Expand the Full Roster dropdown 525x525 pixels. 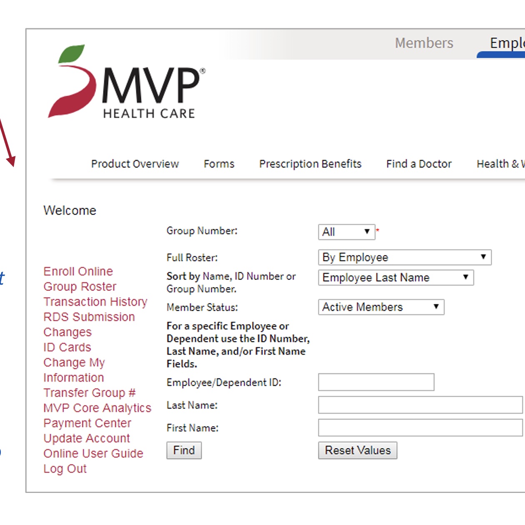404,257
